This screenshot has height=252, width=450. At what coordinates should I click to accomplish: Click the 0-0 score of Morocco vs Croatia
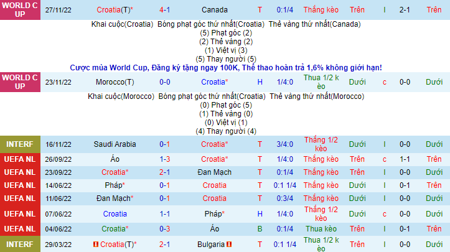pos(165,82)
